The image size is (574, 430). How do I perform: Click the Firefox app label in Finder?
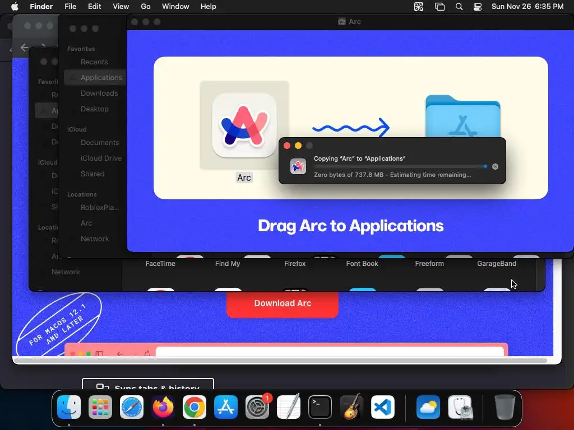click(x=295, y=264)
